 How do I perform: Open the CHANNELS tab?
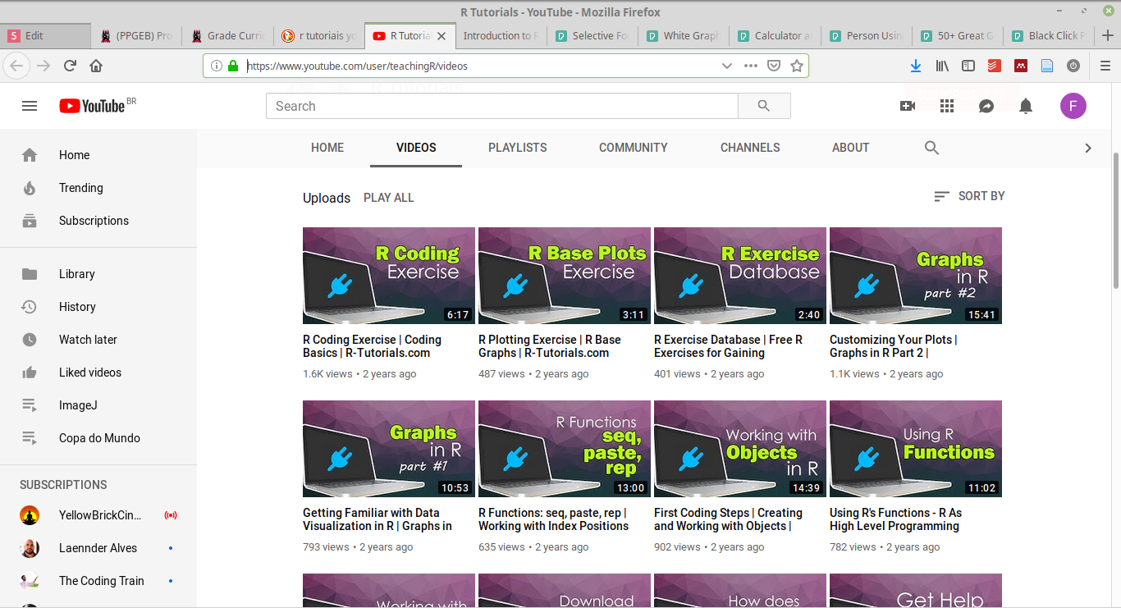[x=750, y=148]
